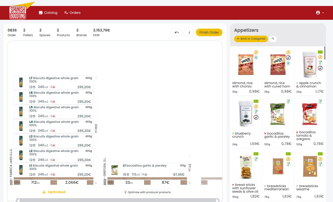Screen dimensions: 333x202
Task: Go Back to Categories
Action: (x=251, y=39)
